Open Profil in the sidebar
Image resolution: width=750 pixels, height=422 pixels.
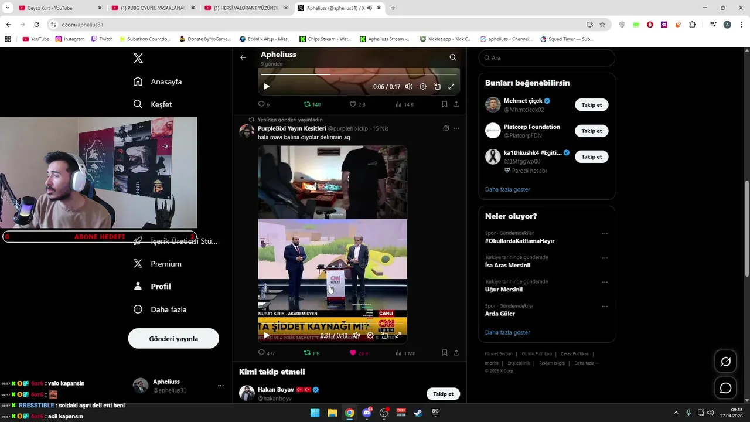[x=152, y=287]
